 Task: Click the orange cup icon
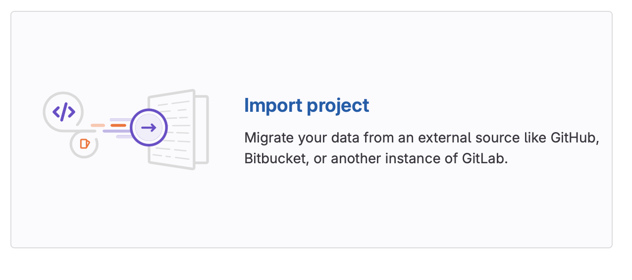tap(84, 144)
